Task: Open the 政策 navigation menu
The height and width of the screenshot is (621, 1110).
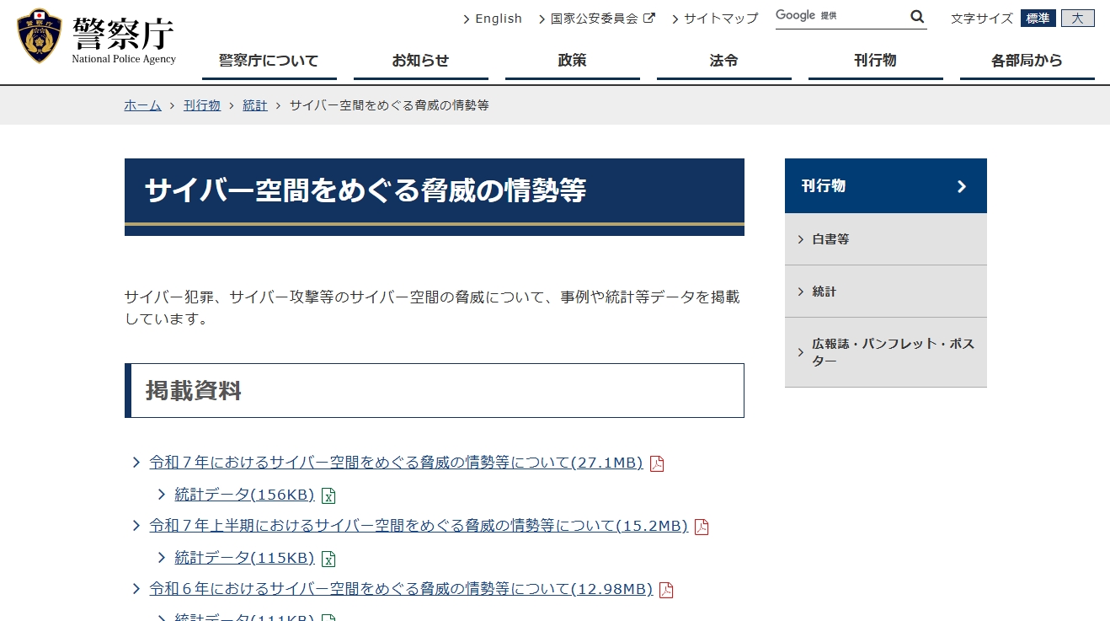Action: [x=572, y=60]
